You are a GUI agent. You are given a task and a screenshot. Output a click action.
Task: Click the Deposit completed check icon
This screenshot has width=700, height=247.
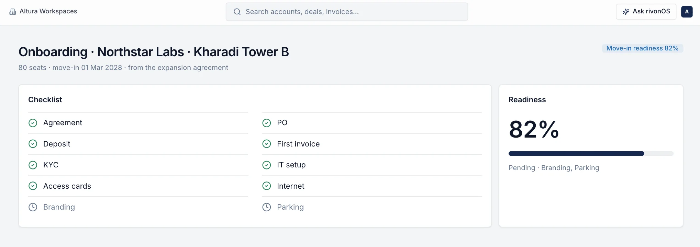(33, 144)
